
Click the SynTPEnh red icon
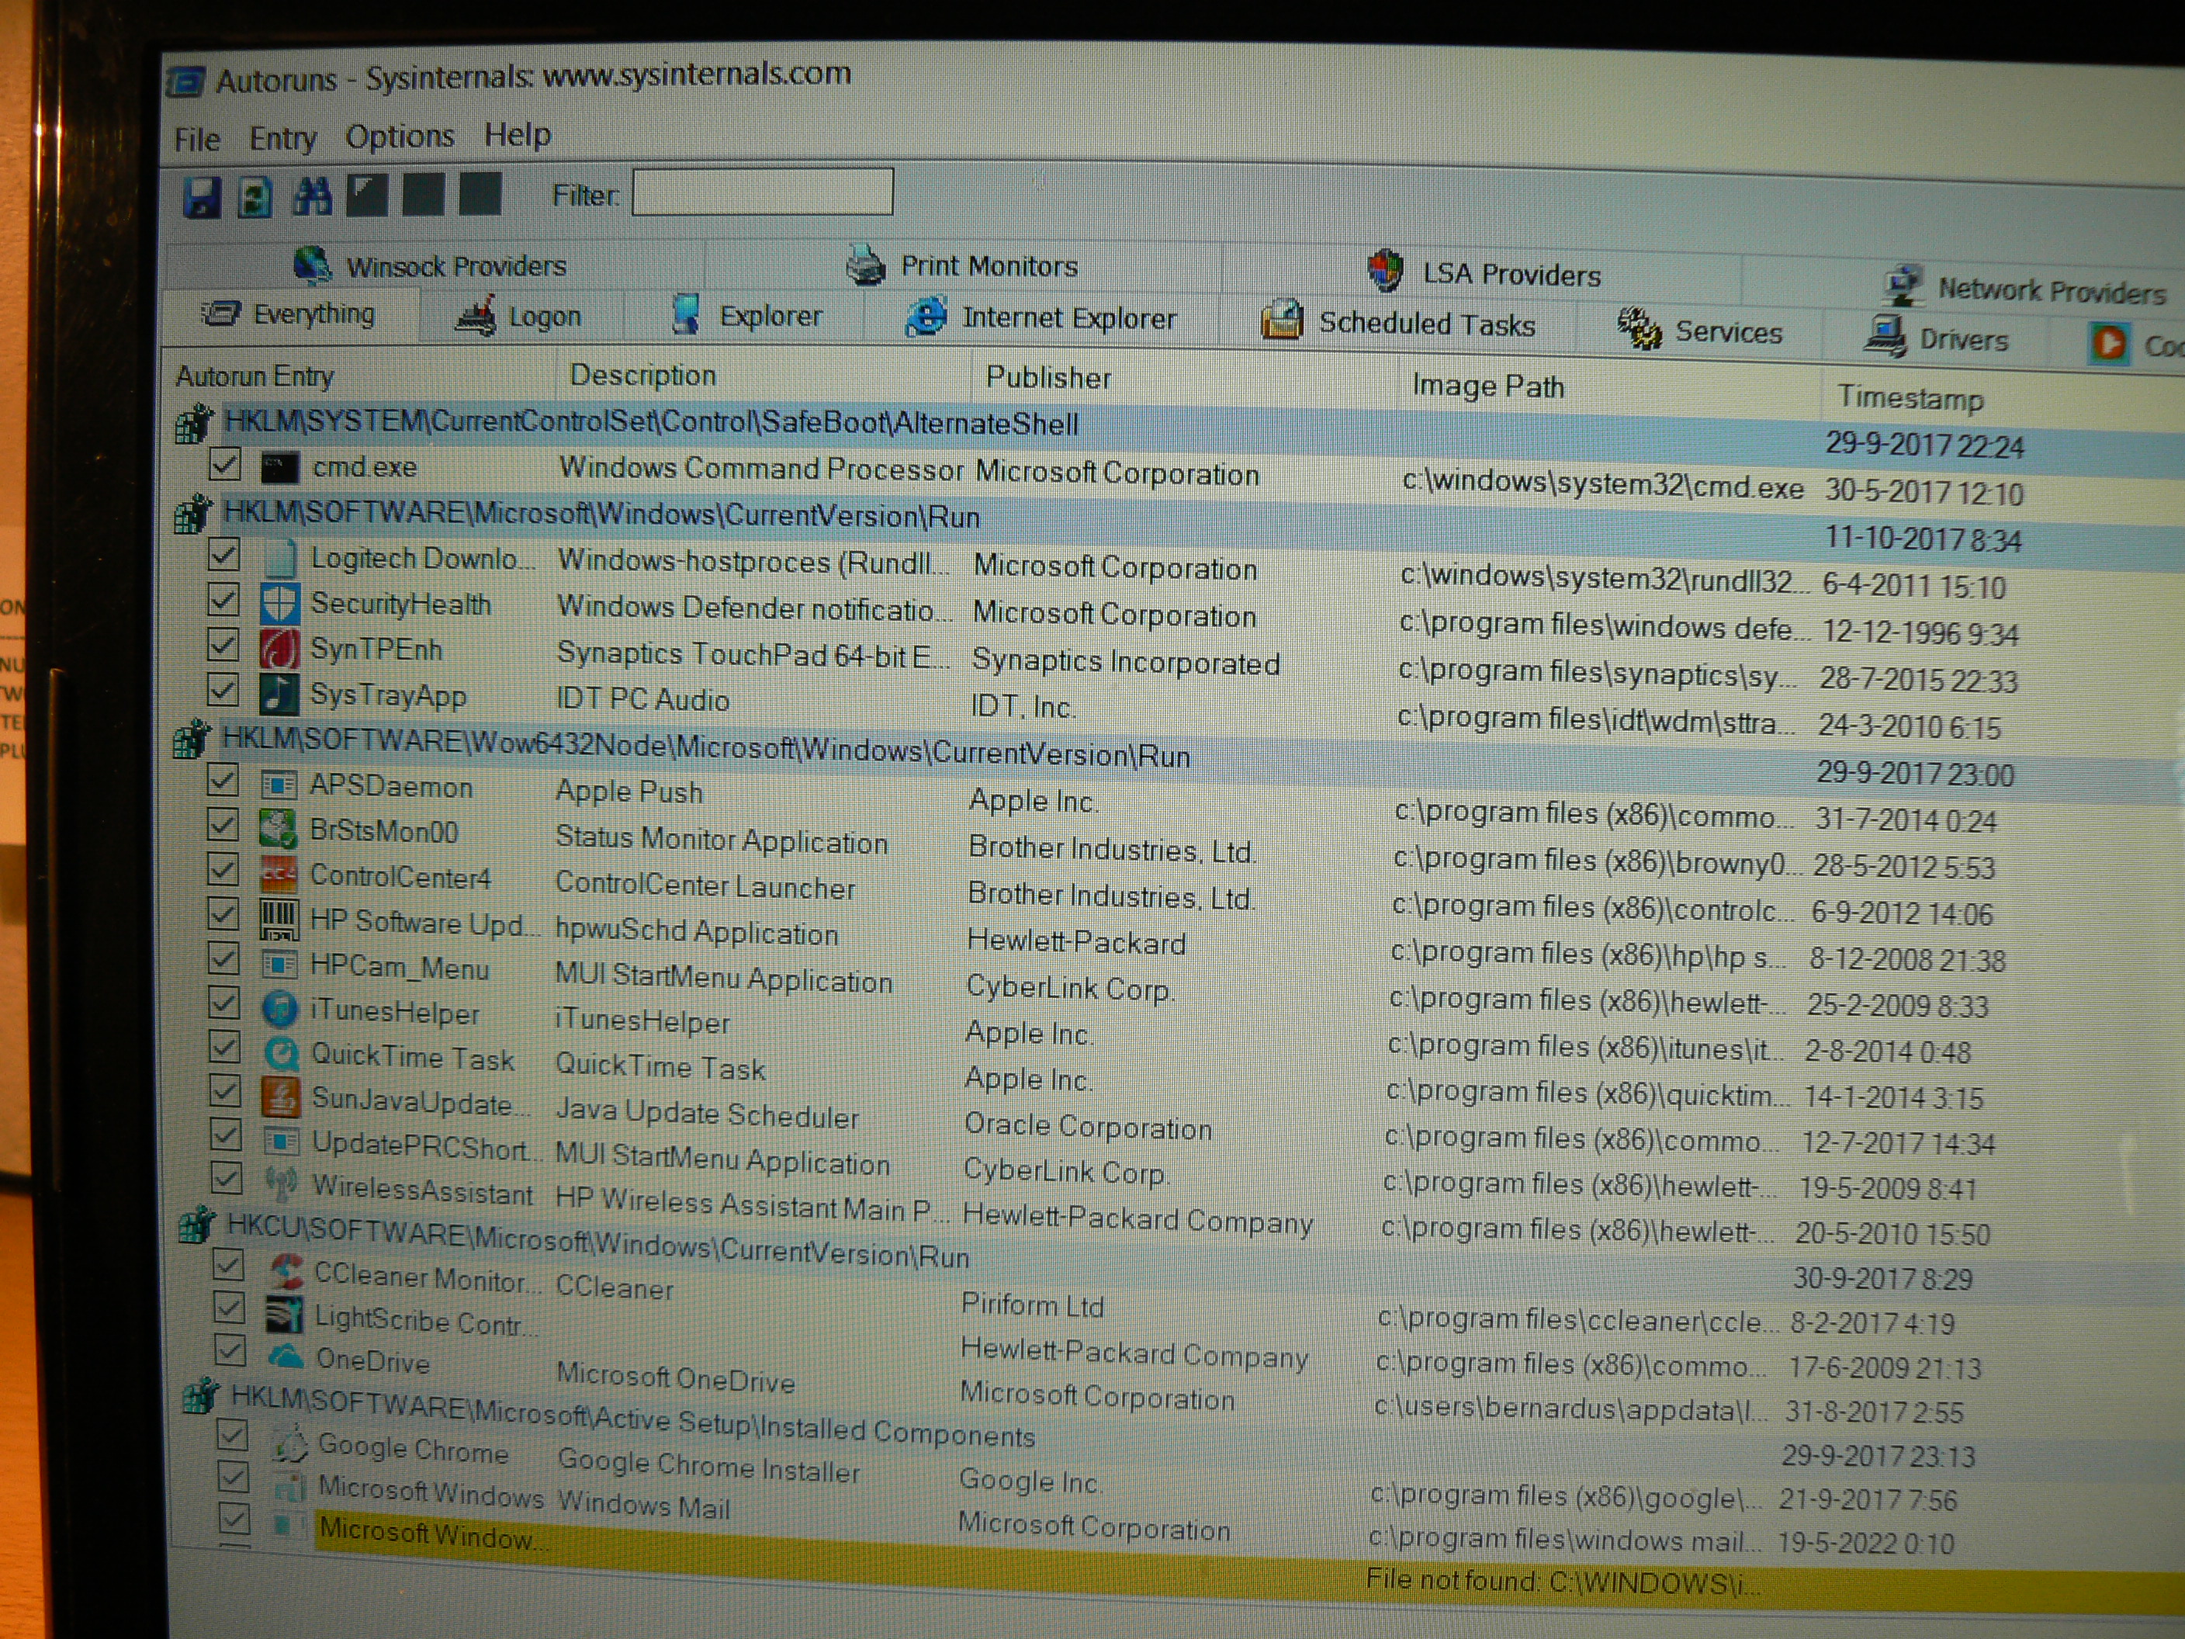tap(279, 649)
